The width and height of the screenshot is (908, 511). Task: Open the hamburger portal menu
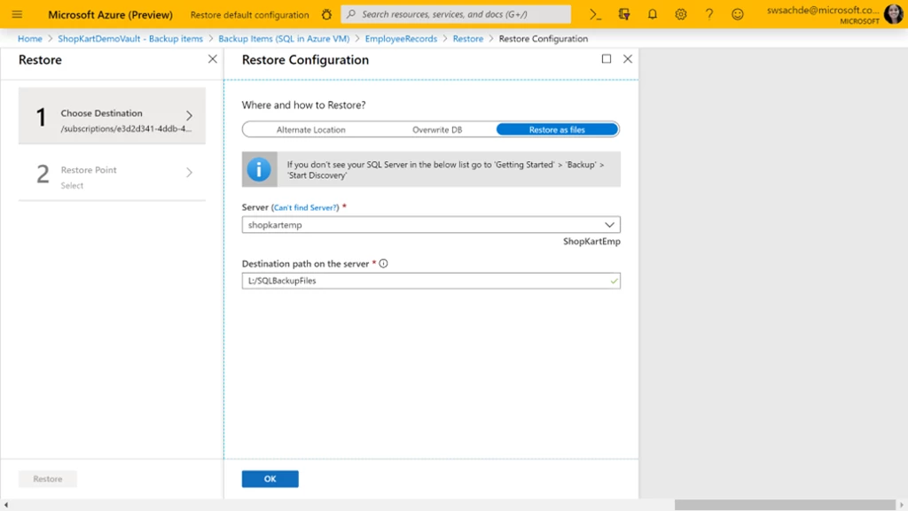point(17,14)
